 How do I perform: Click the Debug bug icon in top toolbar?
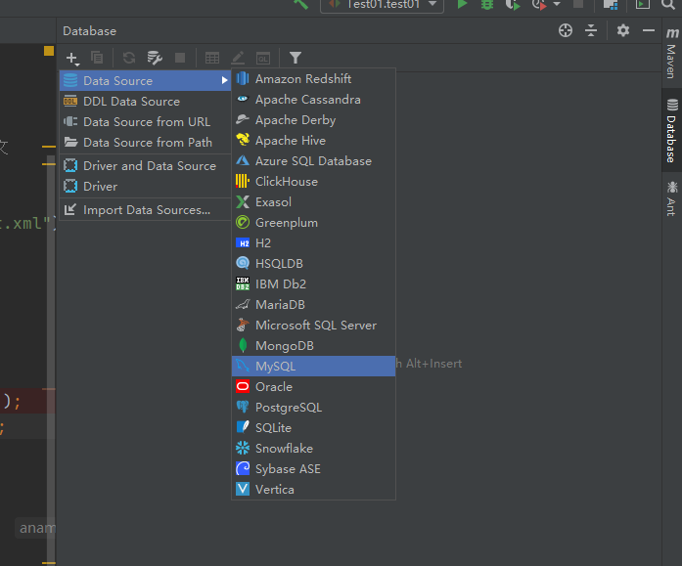pyautogui.click(x=487, y=4)
